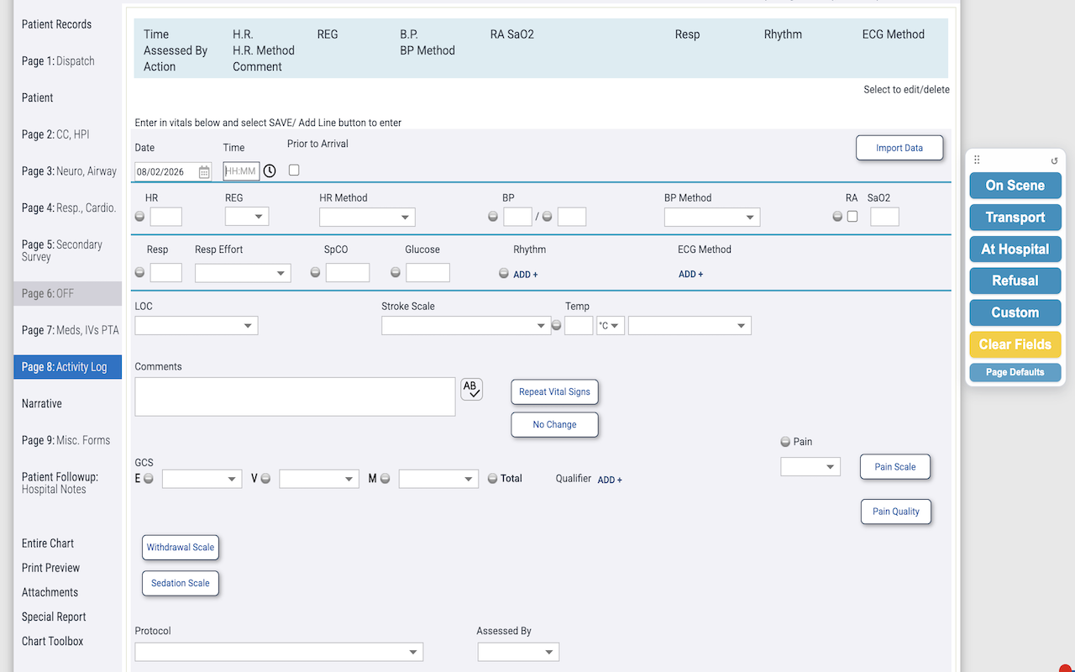Toggle the GCS E round indicator
Viewport: 1075px width, 672px height.
pos(149,479)
